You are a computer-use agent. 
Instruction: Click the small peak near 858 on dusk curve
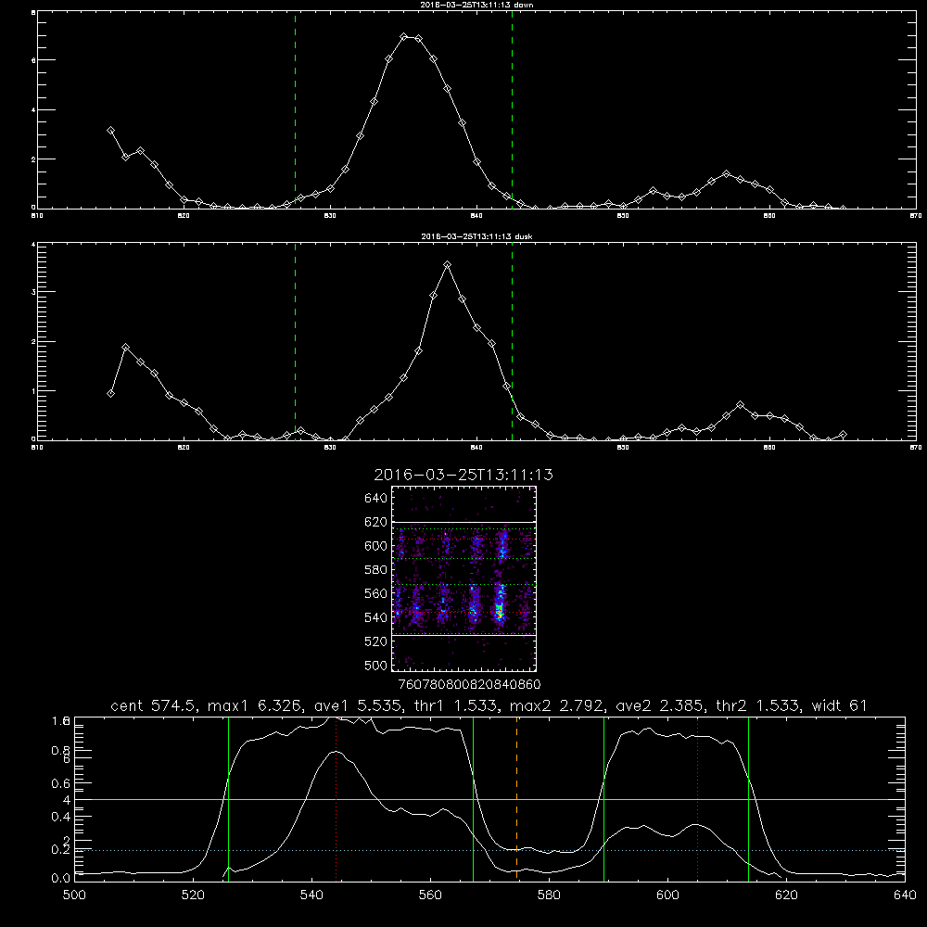coord(740,405)
